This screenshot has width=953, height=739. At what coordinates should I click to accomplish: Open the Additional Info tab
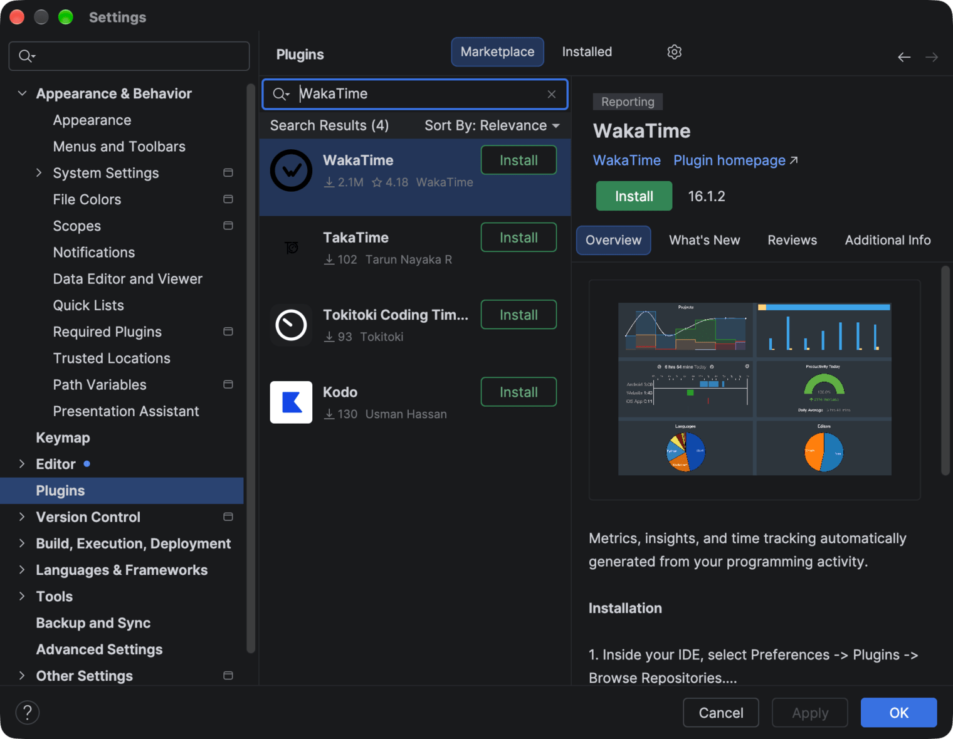(888, 240)
